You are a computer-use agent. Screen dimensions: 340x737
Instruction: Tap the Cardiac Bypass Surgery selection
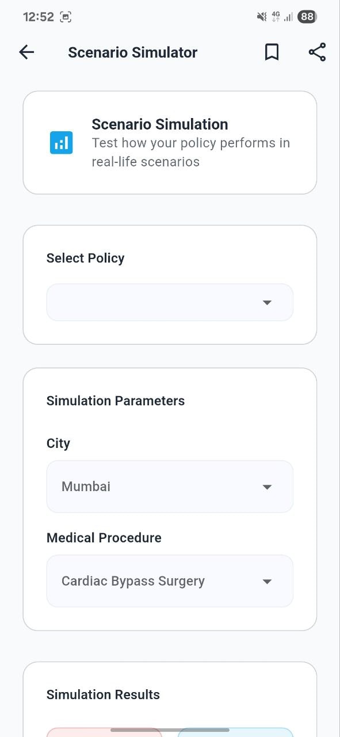[133, 581]
